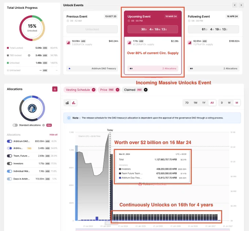The image size is (249, 231).
Task: Click Unlocked legend green swatch
Action: coord(8,63)
